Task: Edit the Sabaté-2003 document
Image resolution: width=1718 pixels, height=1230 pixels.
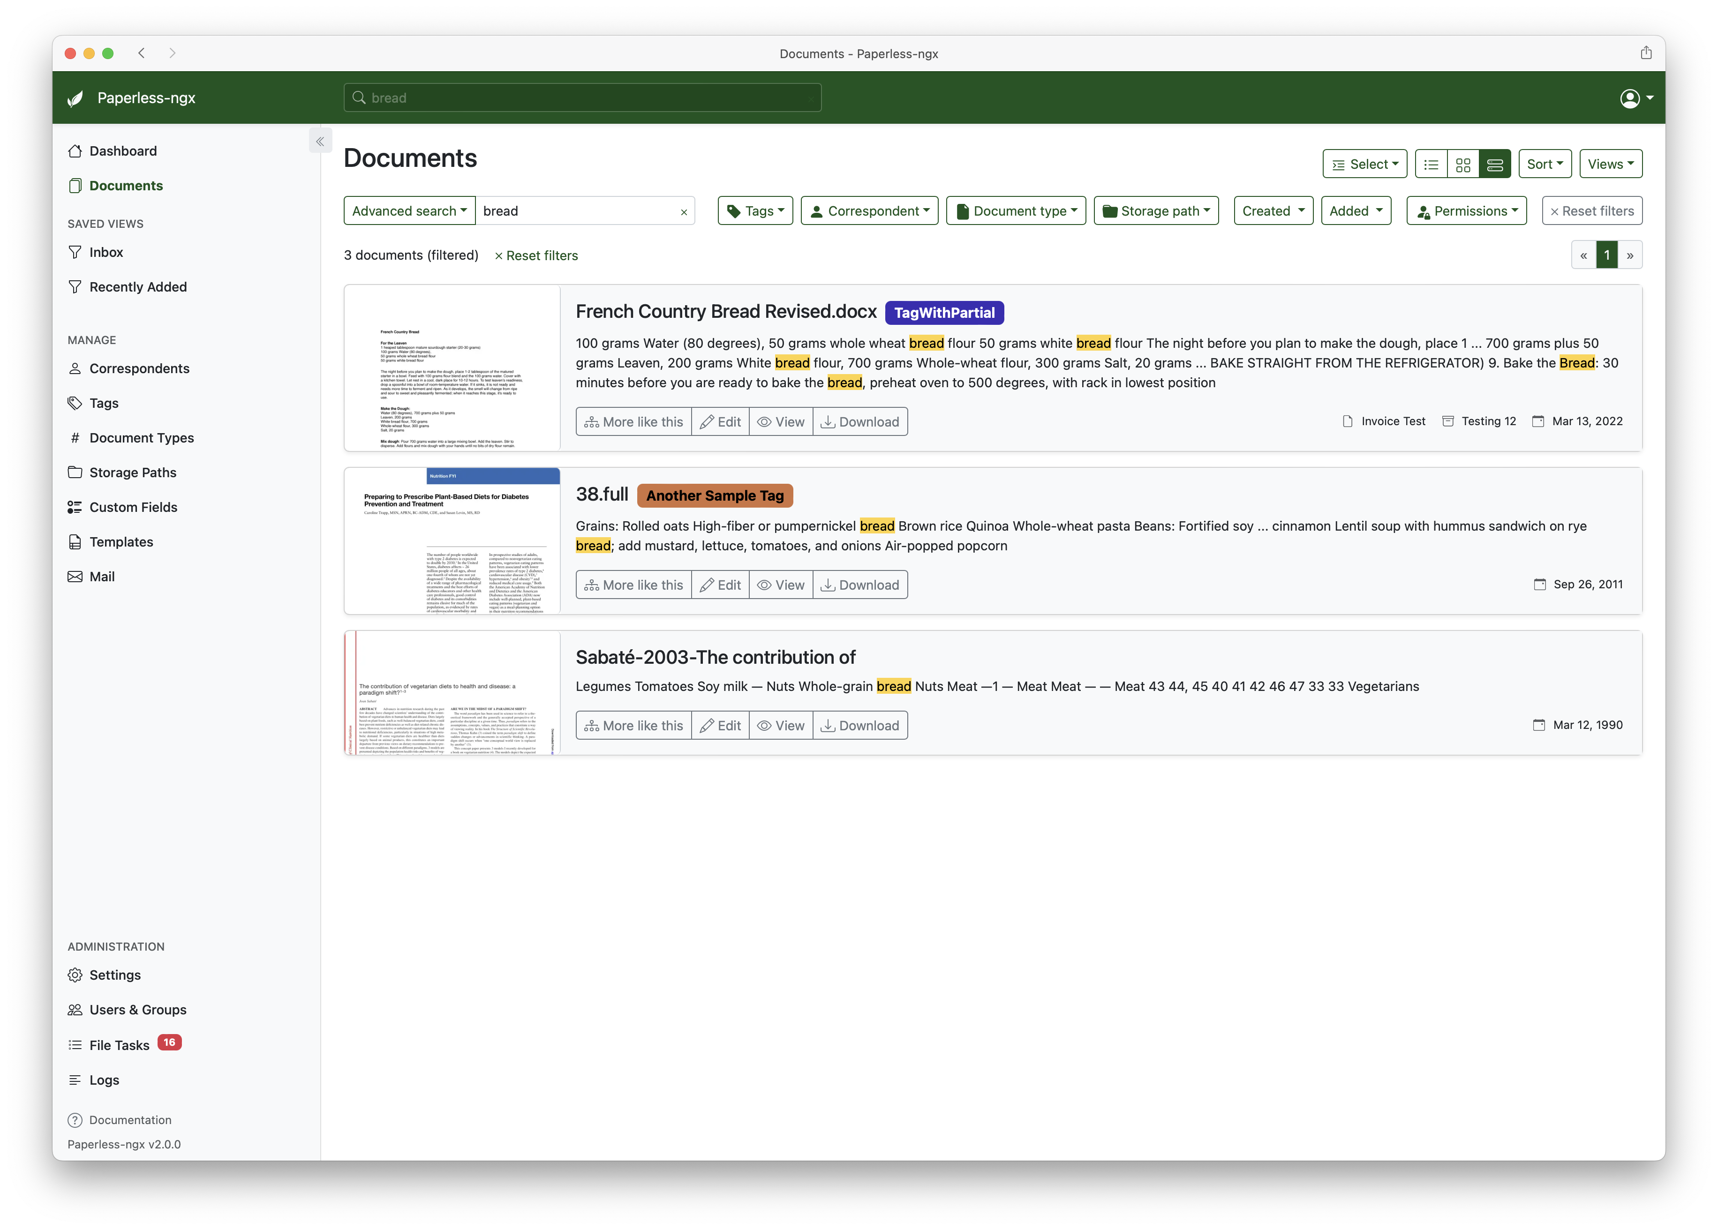Action: 720,726
